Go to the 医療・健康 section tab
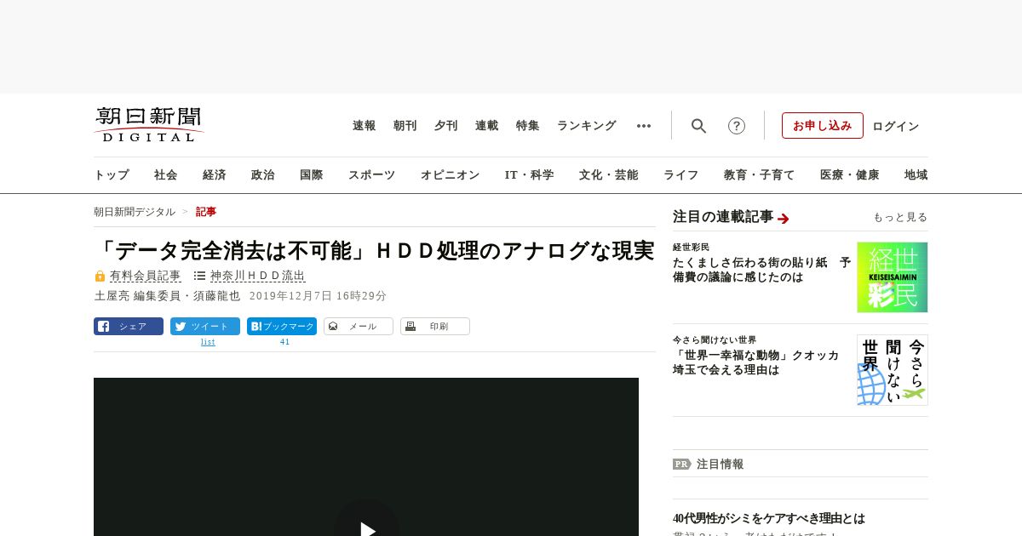 [x=850, y=175]
